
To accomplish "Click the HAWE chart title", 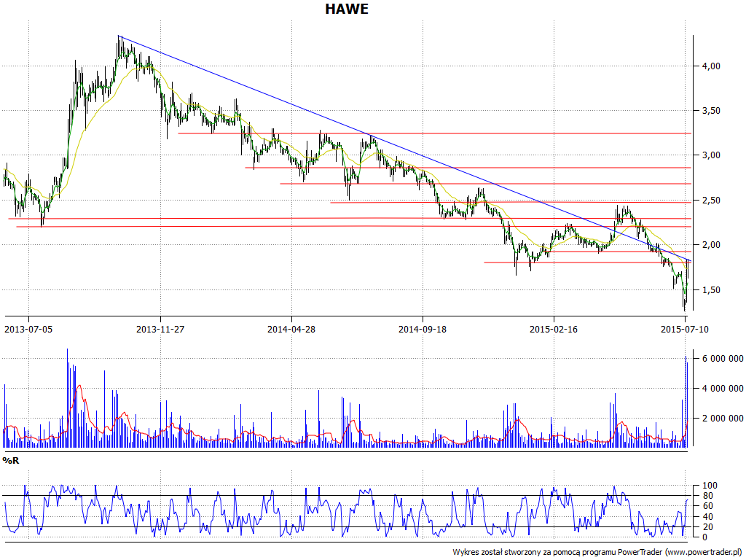I will pos(346,9).
